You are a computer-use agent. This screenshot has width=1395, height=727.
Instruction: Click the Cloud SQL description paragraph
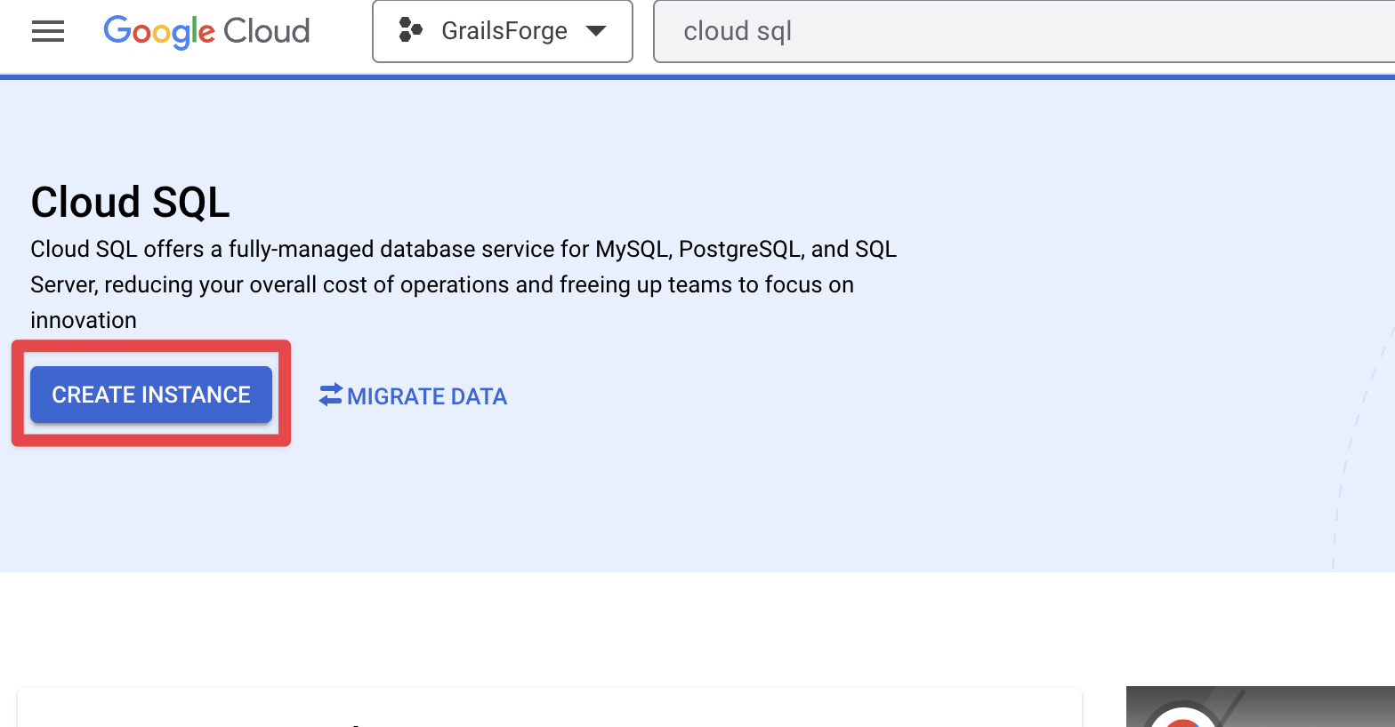point(464,284)
